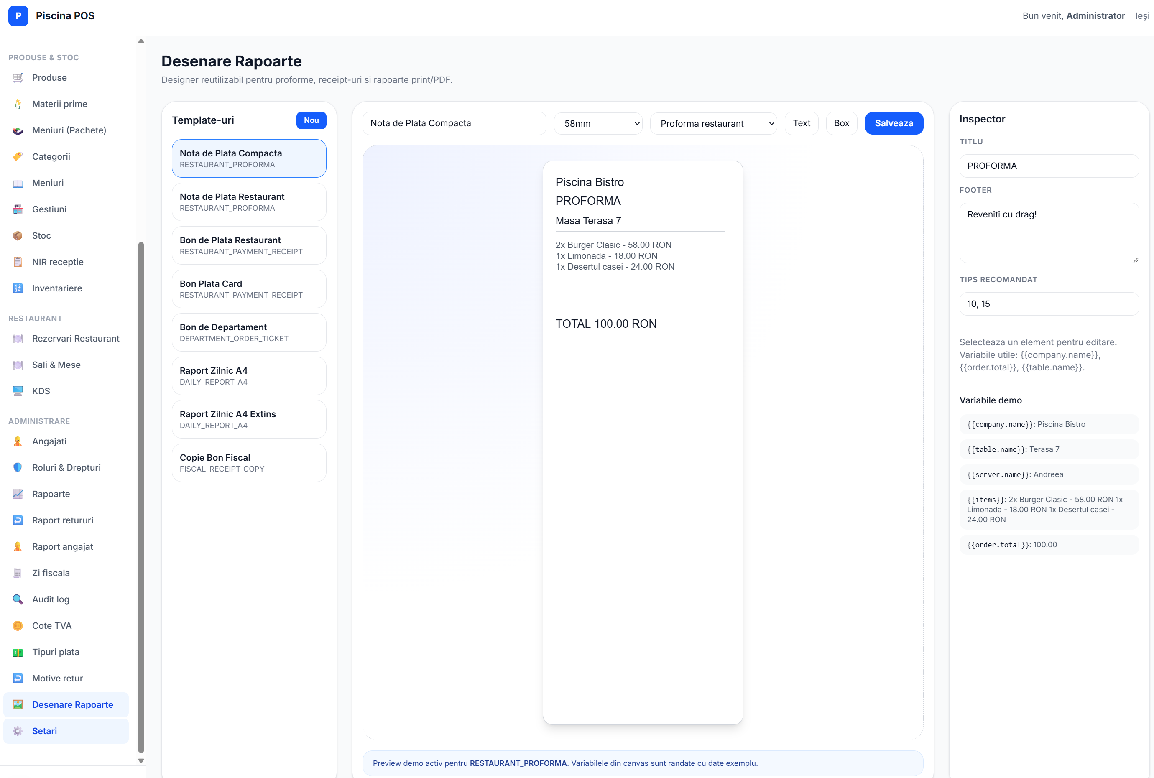Select the KDS monitor icon
This screenshot has height=778, width=1154.
tap(18, 391)
